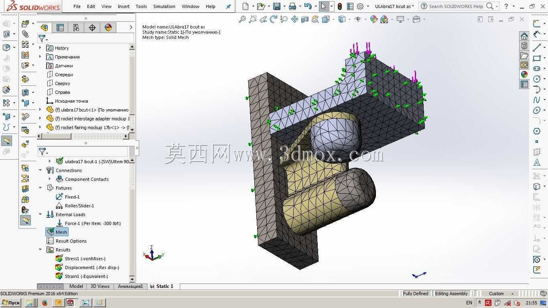Select the Spline sketch tool

coord(537,100)
